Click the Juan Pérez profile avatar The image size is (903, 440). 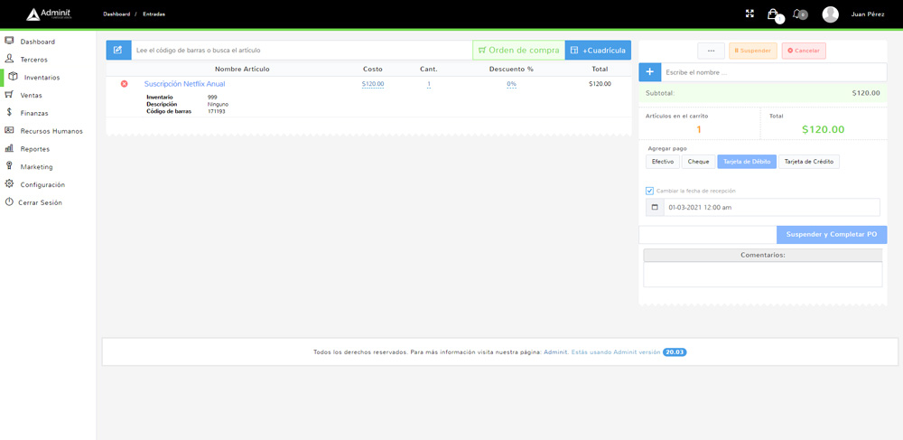pyautogui.click(x=830, y=14)
